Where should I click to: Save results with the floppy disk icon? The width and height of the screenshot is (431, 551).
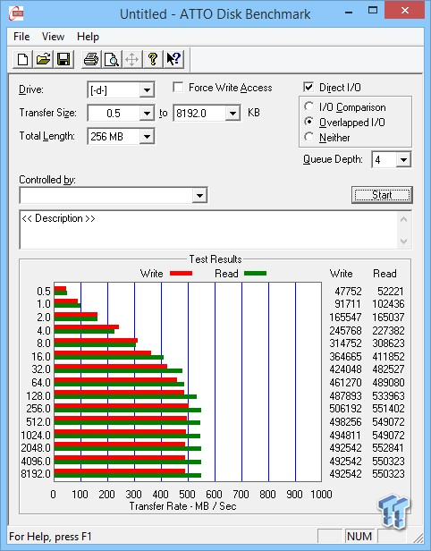(x=63, y=59)
